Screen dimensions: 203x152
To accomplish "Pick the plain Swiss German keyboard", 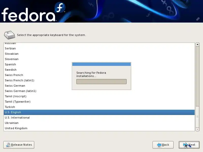I will pyautogui.click(x=99, y=86).
